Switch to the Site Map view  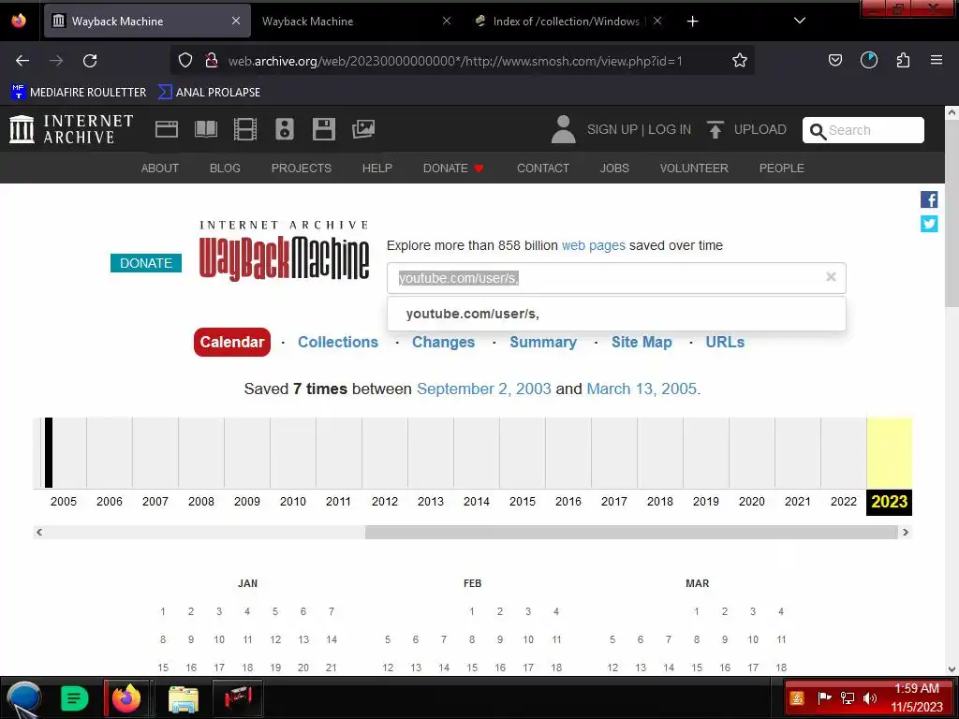(642, 342)
